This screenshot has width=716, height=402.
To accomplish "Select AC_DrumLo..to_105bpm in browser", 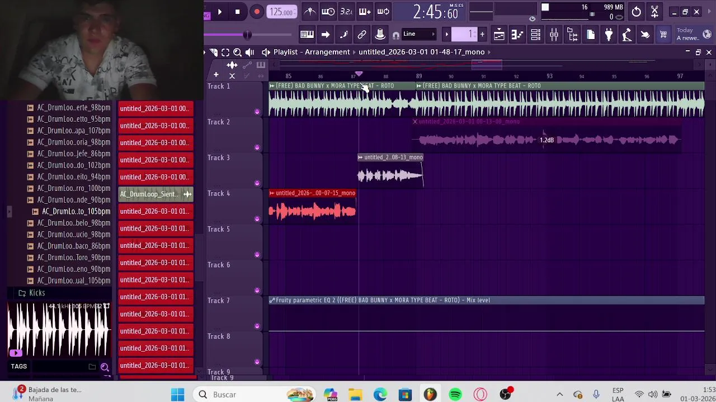I will (76, 212).
